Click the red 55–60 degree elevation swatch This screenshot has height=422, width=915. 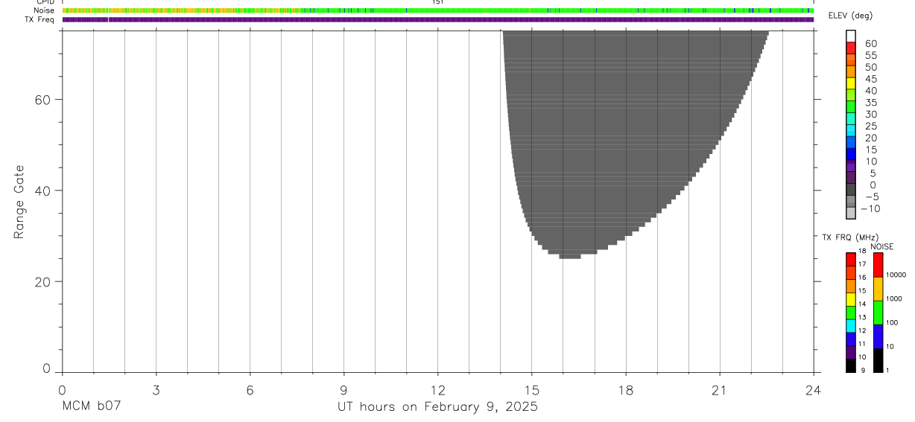[851, 48]
